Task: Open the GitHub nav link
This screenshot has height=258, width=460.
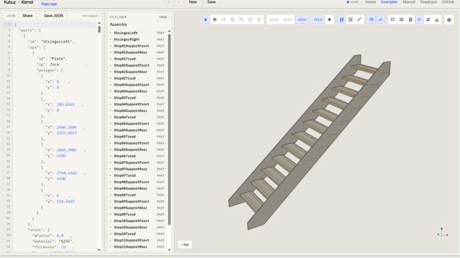Action: [448, 2]
